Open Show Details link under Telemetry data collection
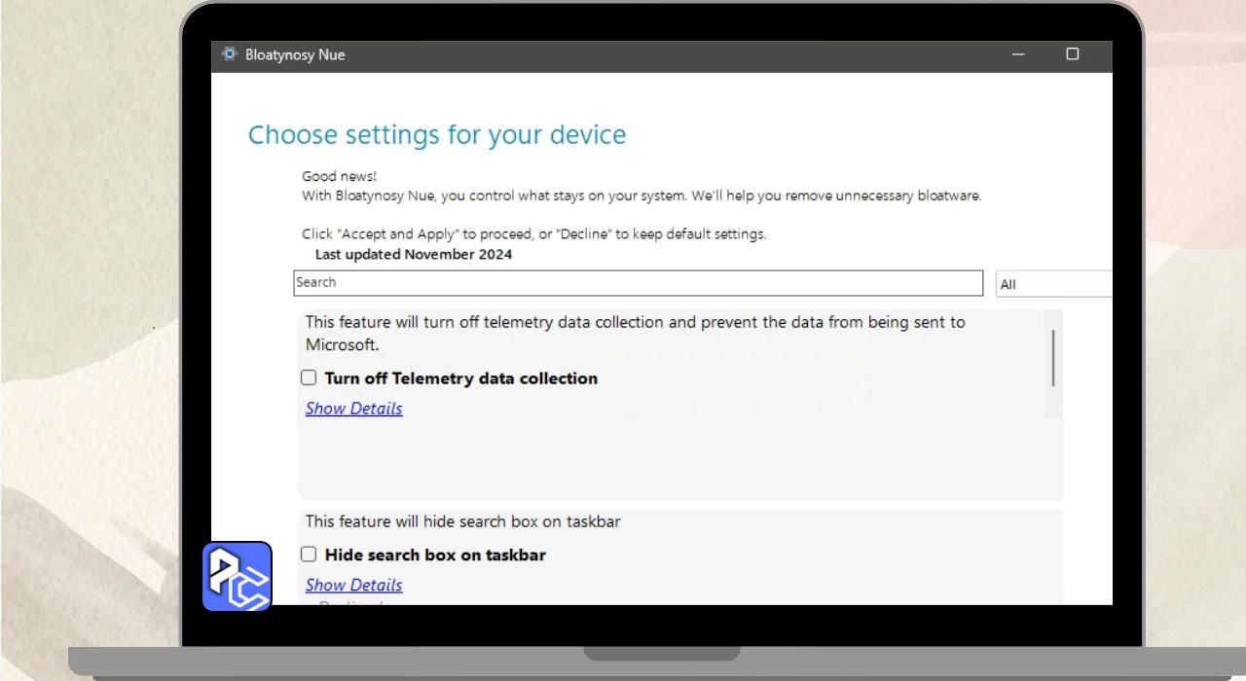The image size is (1246, 681). coord(353,409)
